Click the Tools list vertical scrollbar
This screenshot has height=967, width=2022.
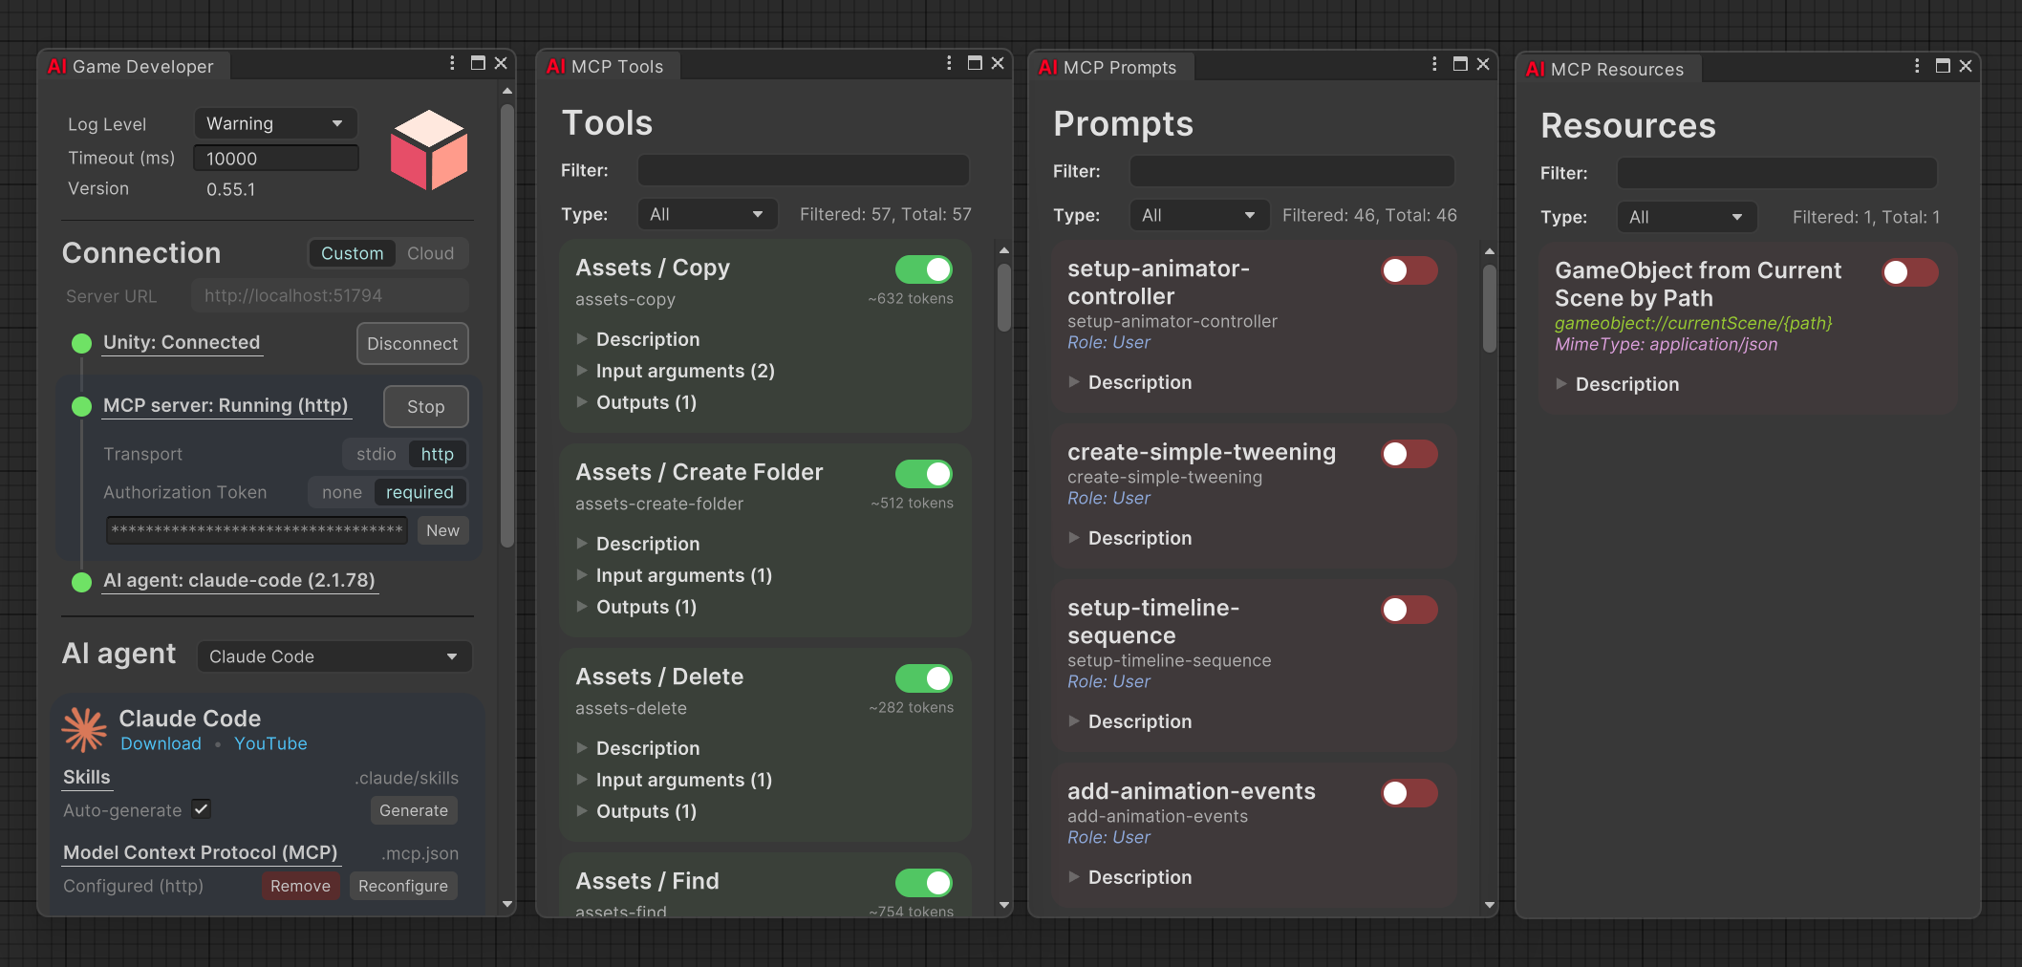tap(1003, 297)
